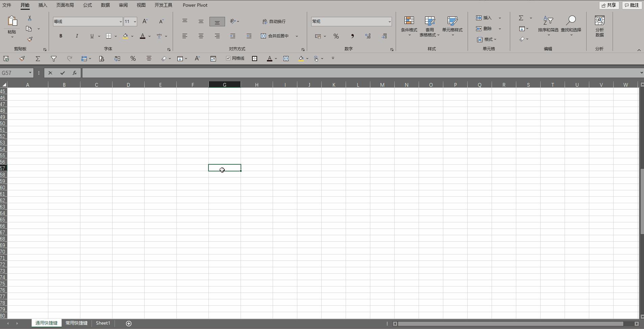Switch to the 插入 ribbon tab
The height and width of the screenshot is (329, 644).
[x=43, y=5]
